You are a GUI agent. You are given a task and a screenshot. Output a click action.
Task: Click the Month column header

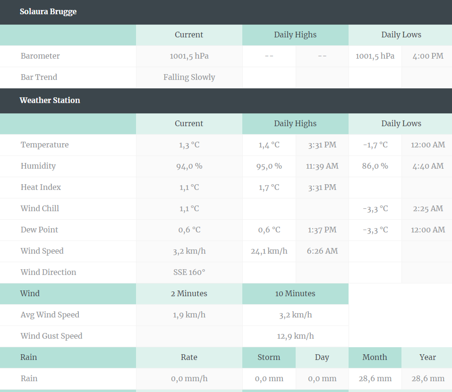[375, 357]
